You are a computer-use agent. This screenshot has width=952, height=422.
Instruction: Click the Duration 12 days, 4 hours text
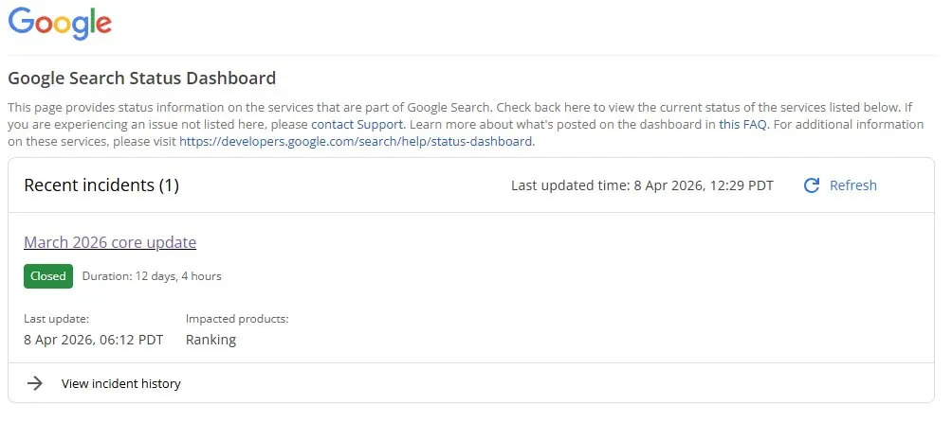click(152, 276)
